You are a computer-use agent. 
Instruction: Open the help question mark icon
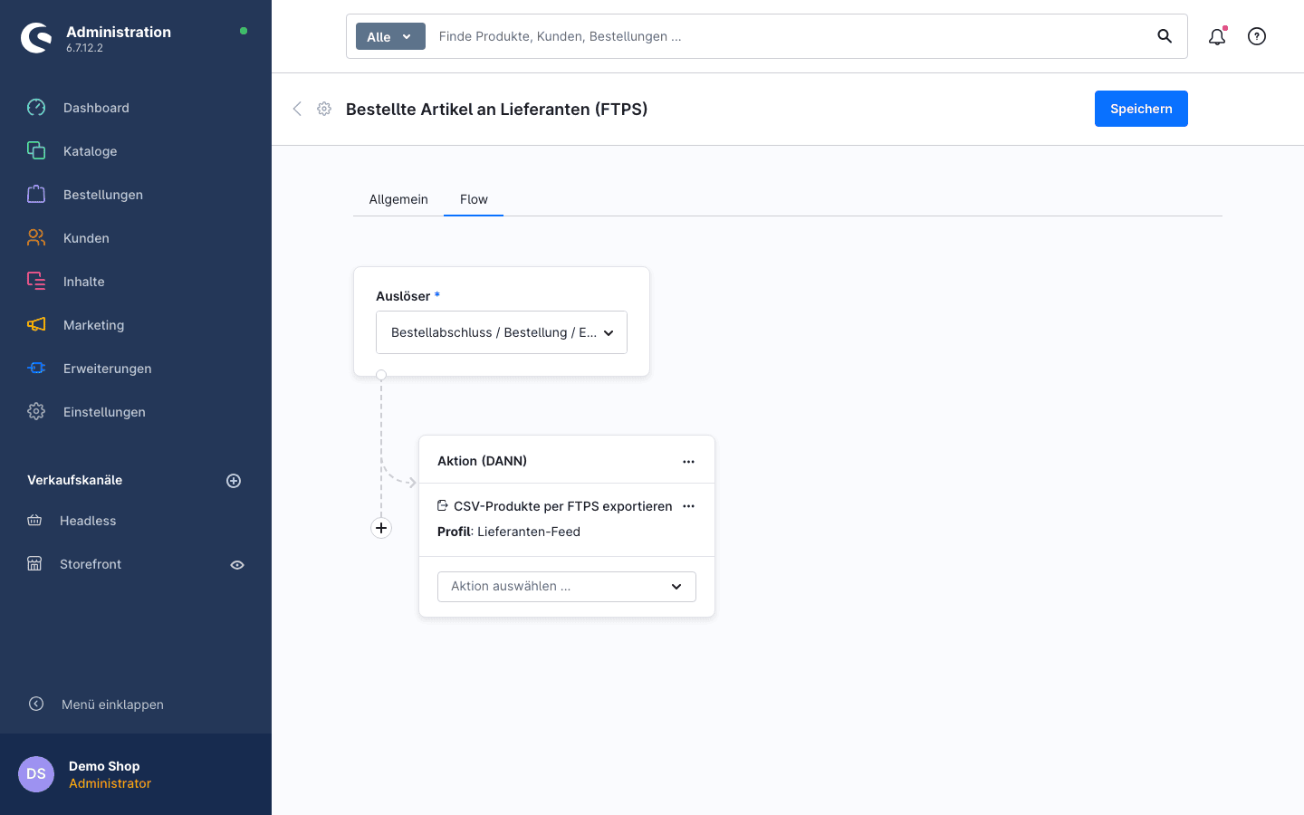pos(1257,36)
